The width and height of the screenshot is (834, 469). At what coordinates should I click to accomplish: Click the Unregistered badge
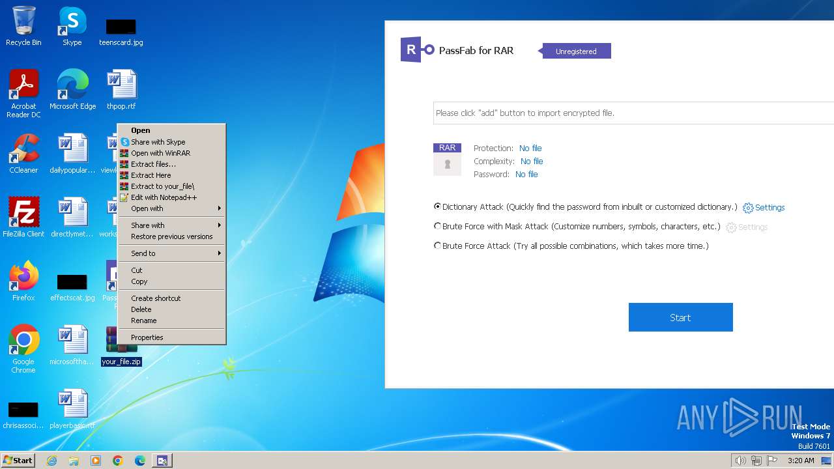[x=576, y=51]
